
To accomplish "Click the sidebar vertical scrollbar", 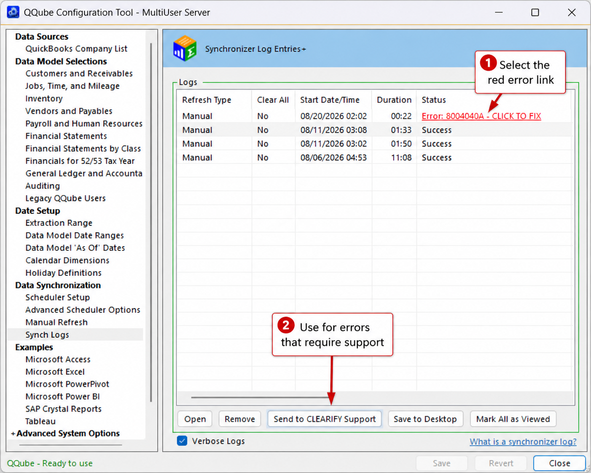I will (151, 222).
